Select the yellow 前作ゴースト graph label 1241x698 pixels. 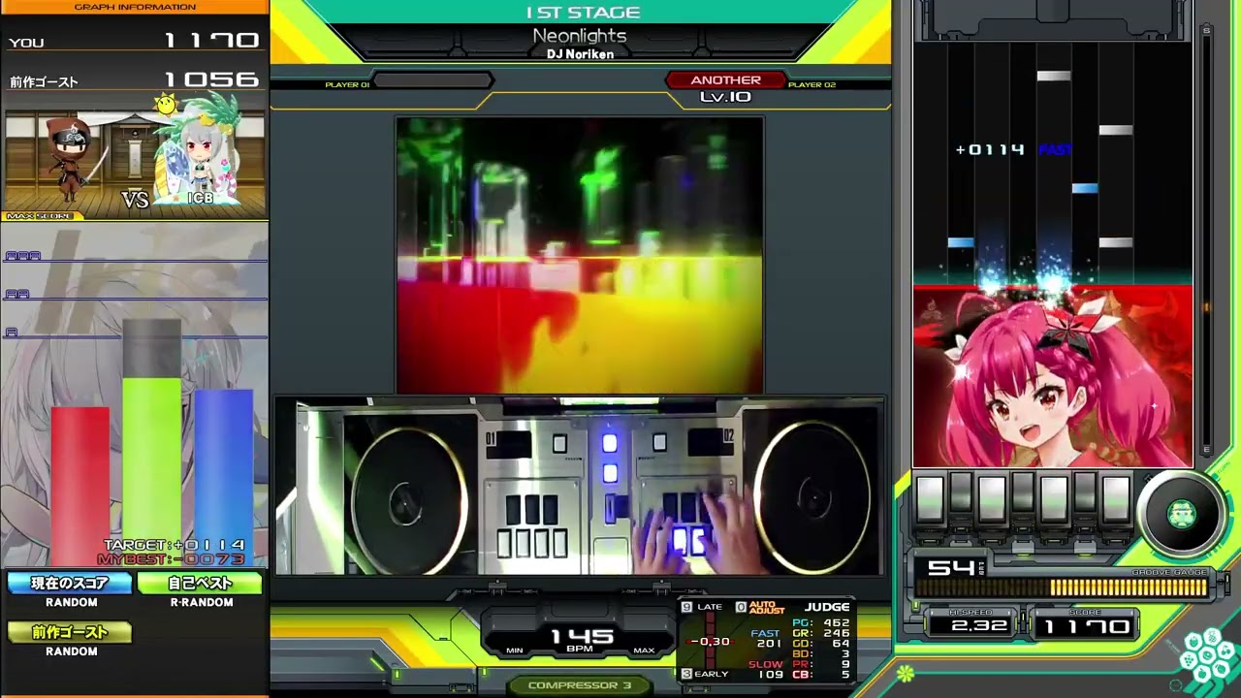coord(68,632)
